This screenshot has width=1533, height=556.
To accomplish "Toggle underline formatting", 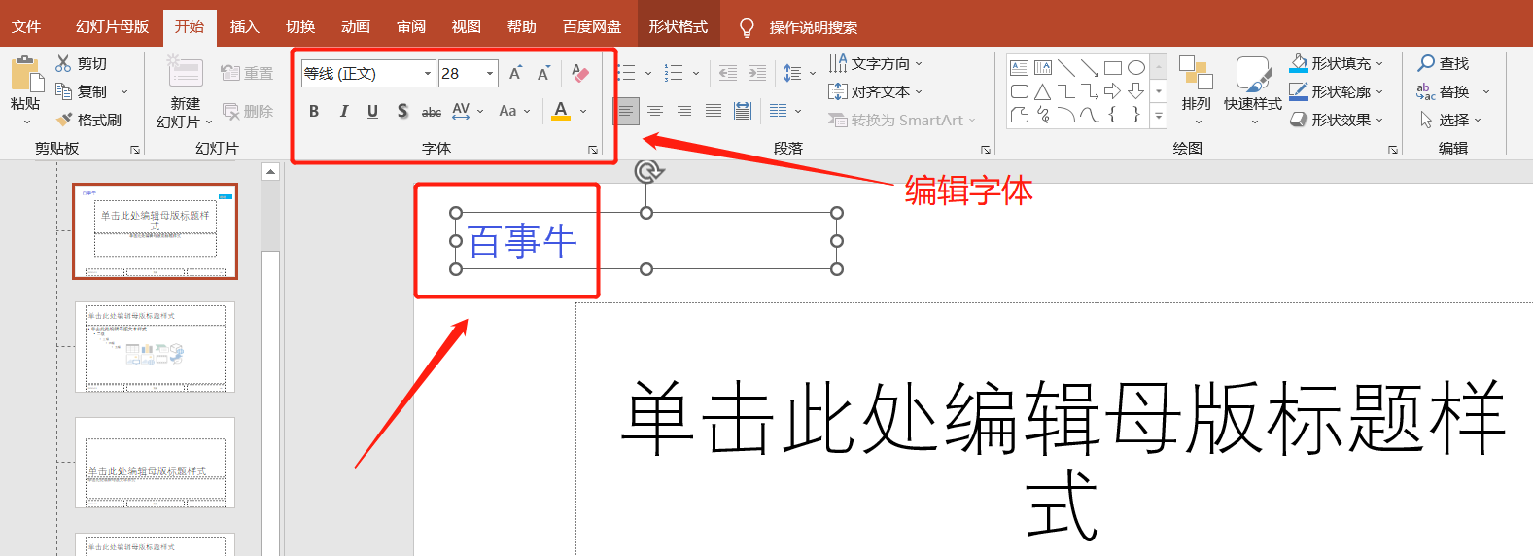I will 372,111.
